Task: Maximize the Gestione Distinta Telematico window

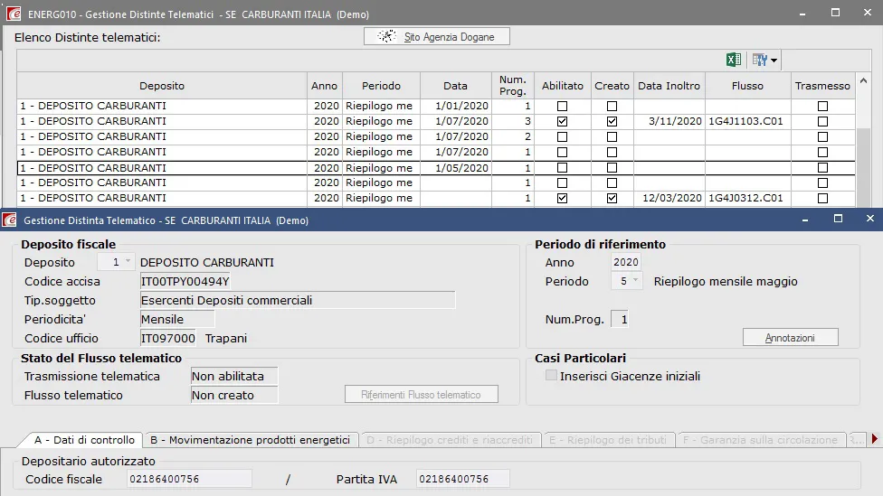Action: [x=838, y=219]
